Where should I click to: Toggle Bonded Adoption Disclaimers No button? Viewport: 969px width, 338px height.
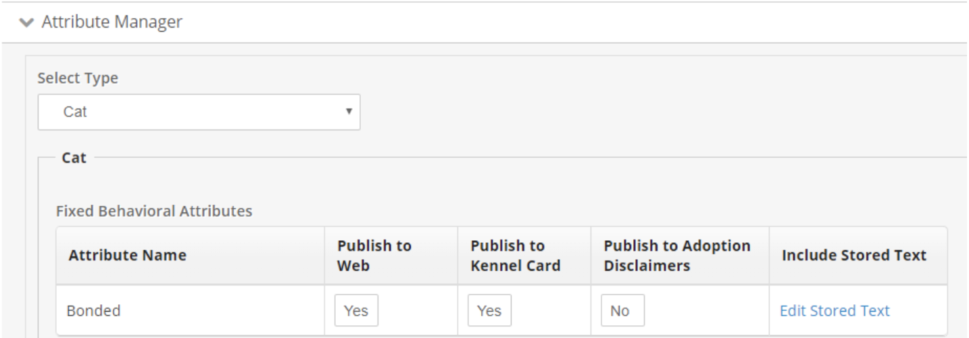coord(623,310)
